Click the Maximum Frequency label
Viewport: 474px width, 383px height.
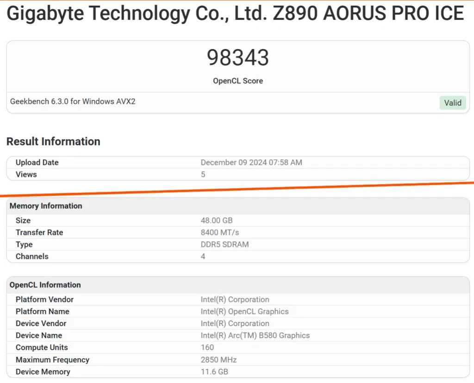[x=52, y=360]
